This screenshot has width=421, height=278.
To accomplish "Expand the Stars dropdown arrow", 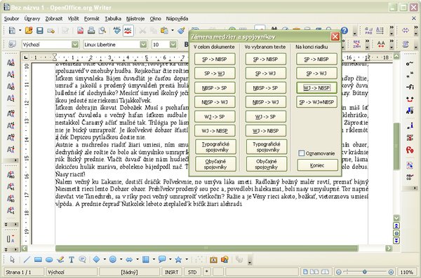I will point(187,259).
